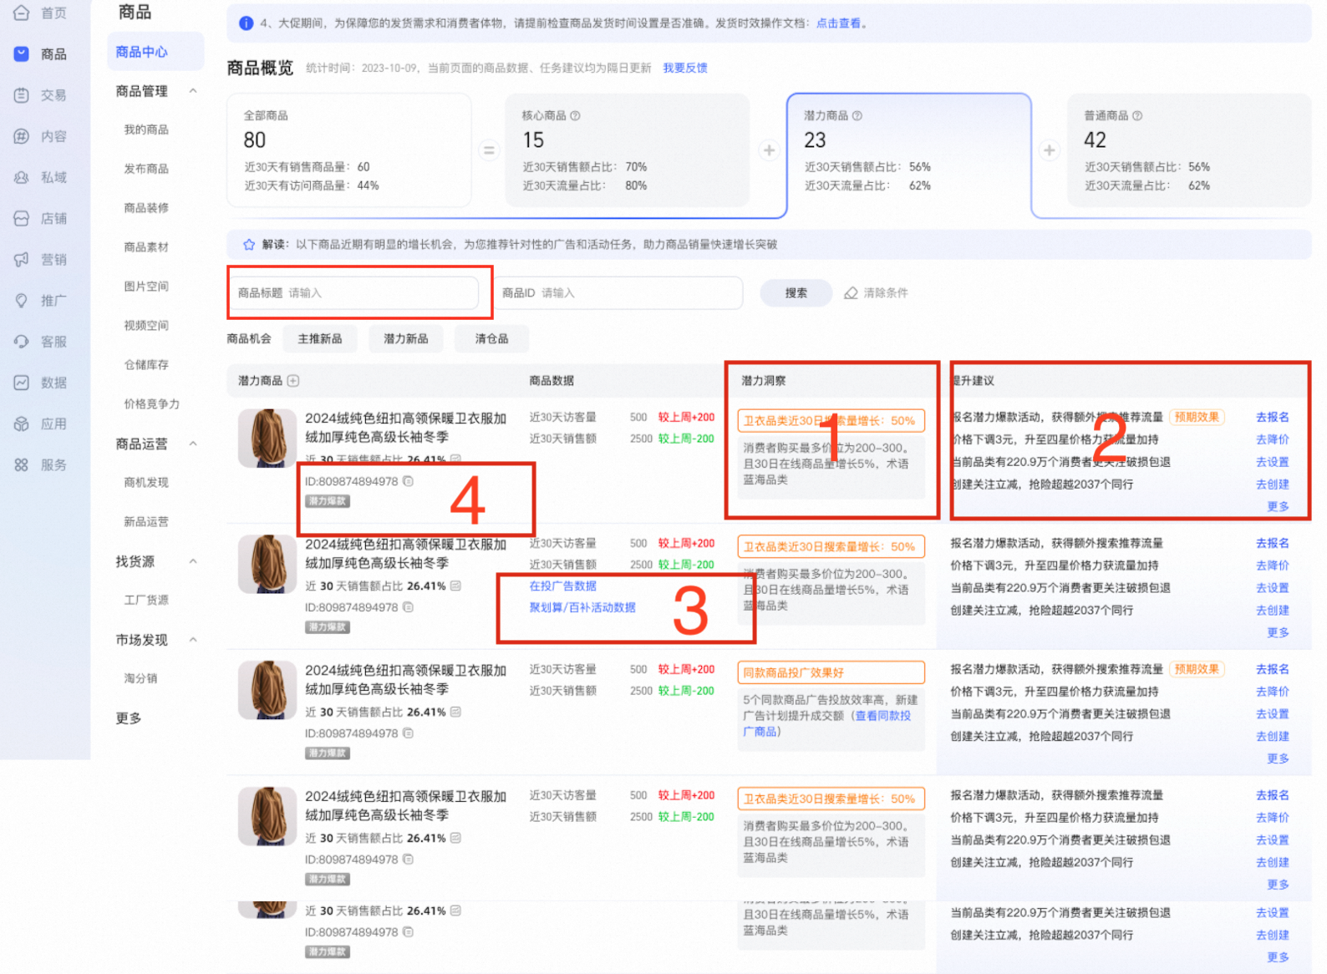The height and width of the screenshot is (974, 1327).
Task: Click the 客服 customer service headset icon
Action: point(22,341)
